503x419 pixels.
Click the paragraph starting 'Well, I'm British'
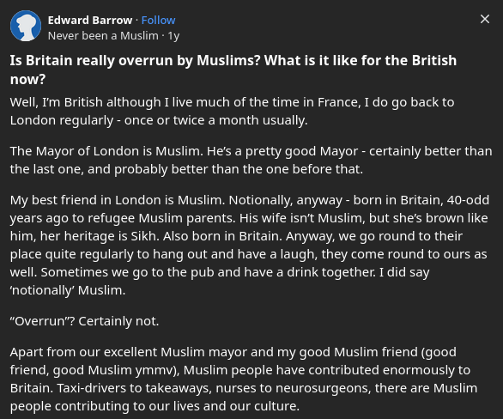[232, 111]
